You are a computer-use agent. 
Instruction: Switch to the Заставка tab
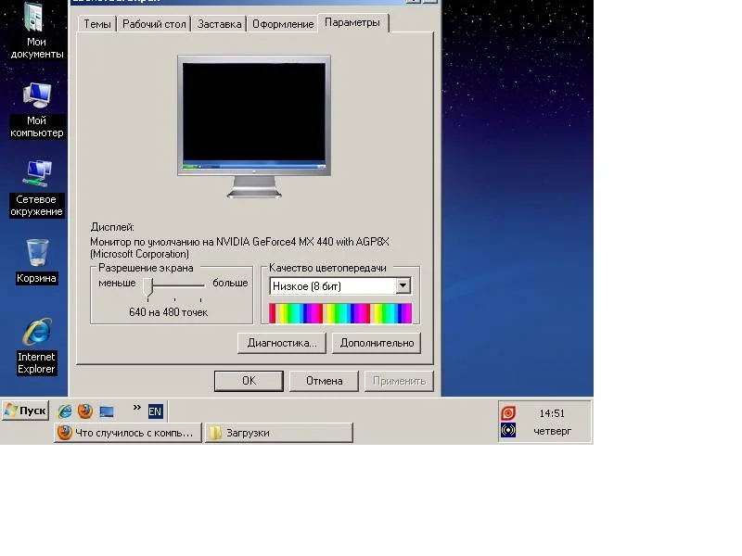(x=219, y=24)
